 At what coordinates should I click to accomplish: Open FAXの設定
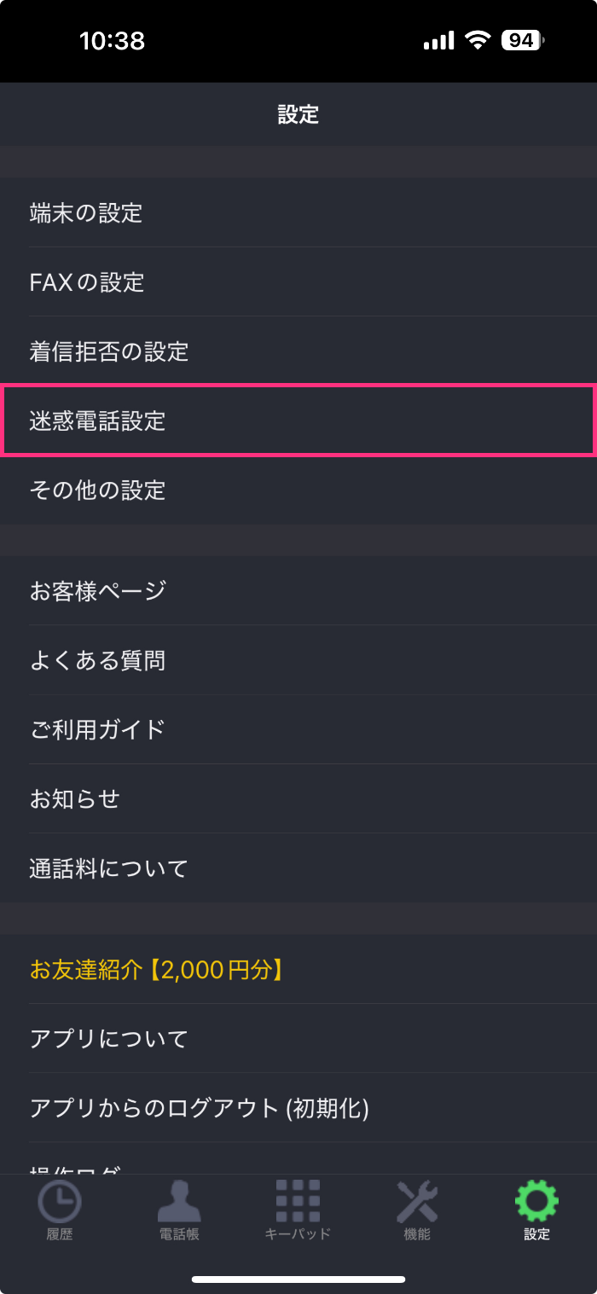[x=298, y=281]
